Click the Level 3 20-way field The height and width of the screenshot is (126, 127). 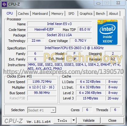[x=113, y=98]
